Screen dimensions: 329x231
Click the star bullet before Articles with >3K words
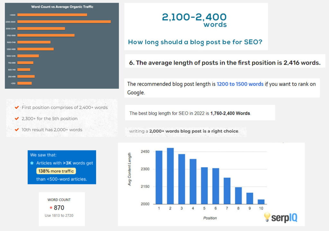point(32,163)
